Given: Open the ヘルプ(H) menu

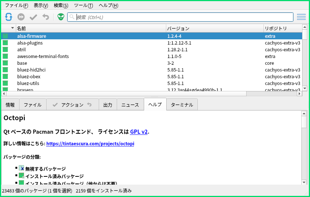Looking at the screenshot, I should 108,5.
